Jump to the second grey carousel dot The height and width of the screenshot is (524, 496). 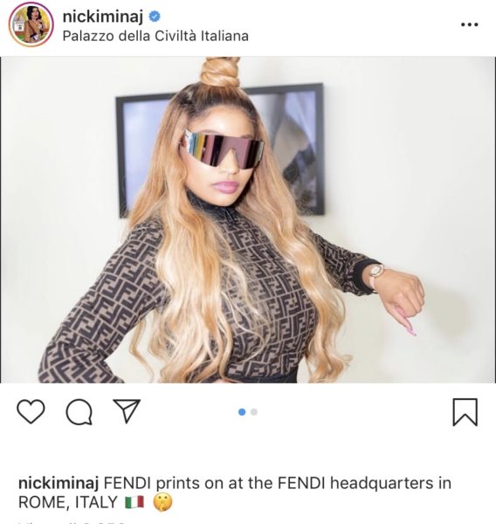tap(254, 412)
